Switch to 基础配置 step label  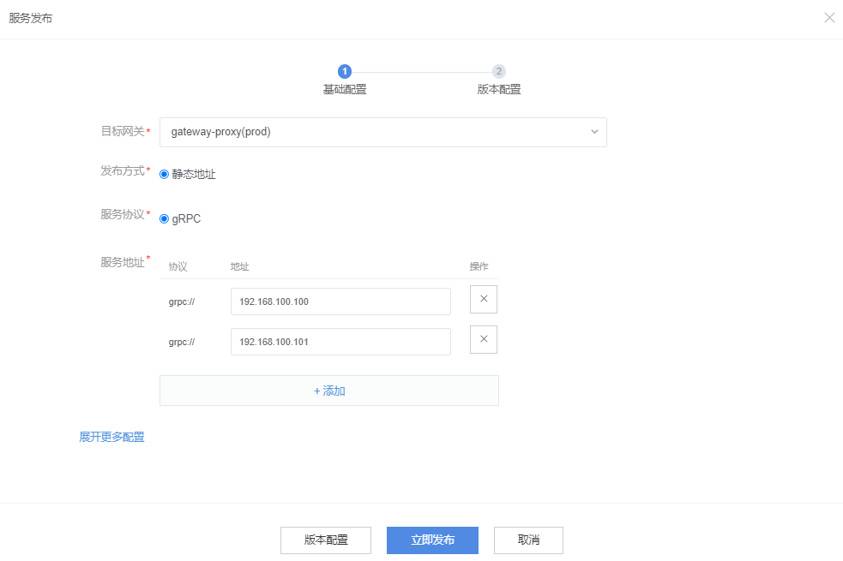[x=345, y=89]
